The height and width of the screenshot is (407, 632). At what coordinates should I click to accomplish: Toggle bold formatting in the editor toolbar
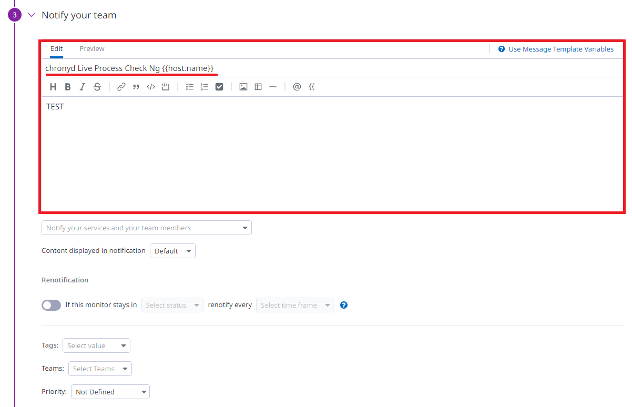pos(67,87)
